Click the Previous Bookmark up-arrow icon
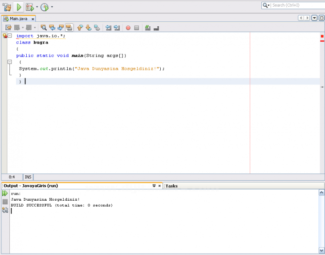 coord(80,28)
